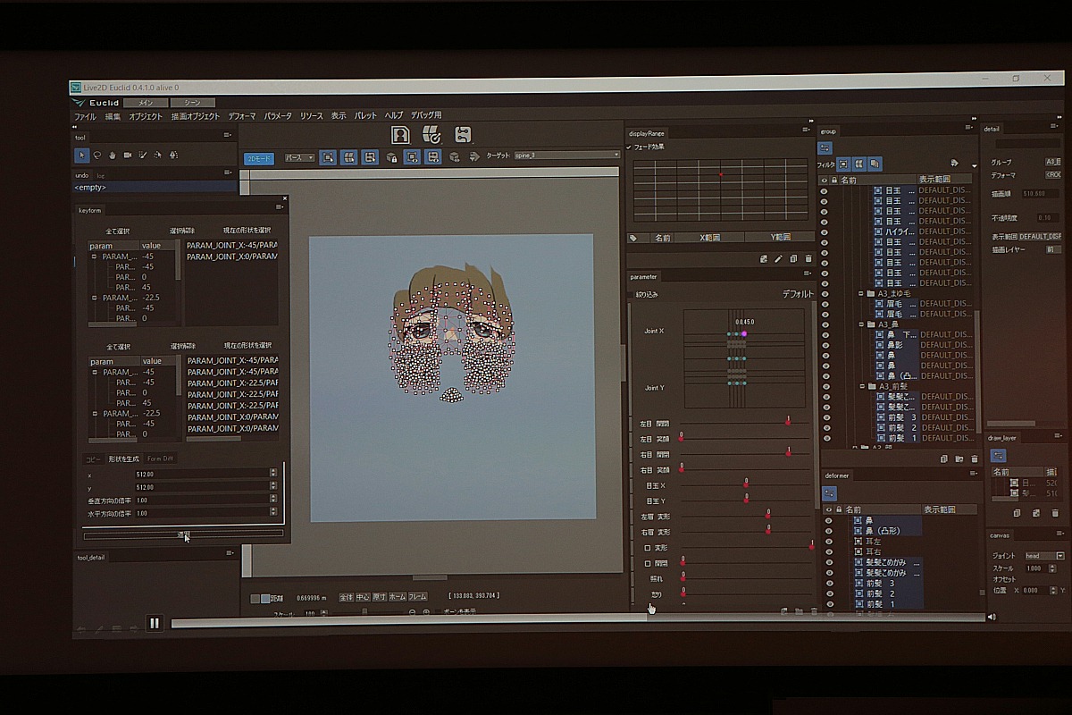Screen dimensions: 1072x715
Task: Collapse the A3_まゆ毛 folder
Action: pyautogui.click(x=861, y=293)
